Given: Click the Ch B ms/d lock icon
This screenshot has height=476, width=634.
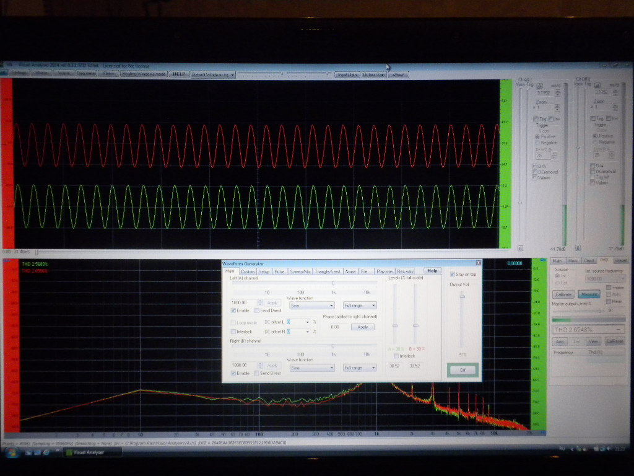Looking at the screenshot, I should point(597,86).
